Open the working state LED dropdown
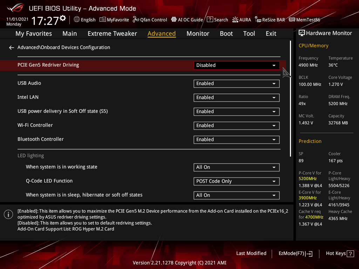The image size is (359, 269). point(237,167)
